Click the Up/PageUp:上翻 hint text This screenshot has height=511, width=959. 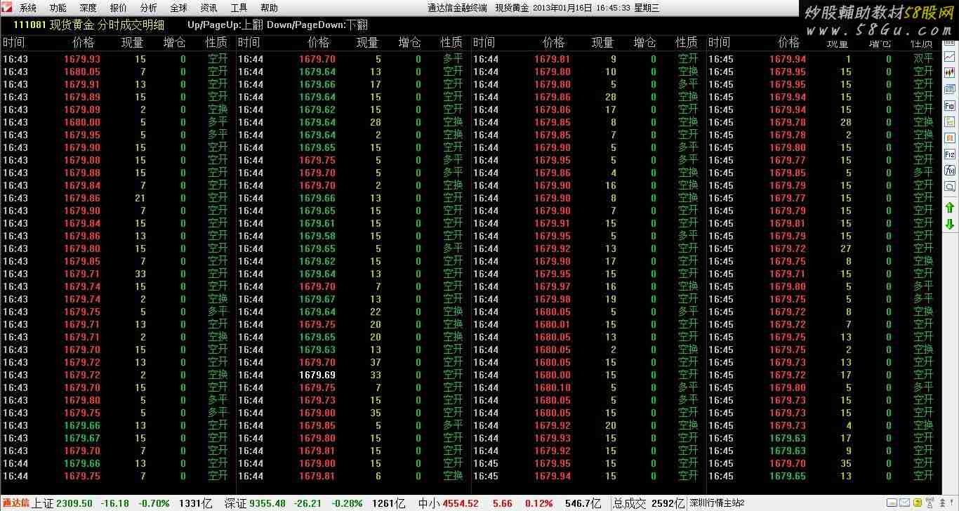(x=225, y=25)
